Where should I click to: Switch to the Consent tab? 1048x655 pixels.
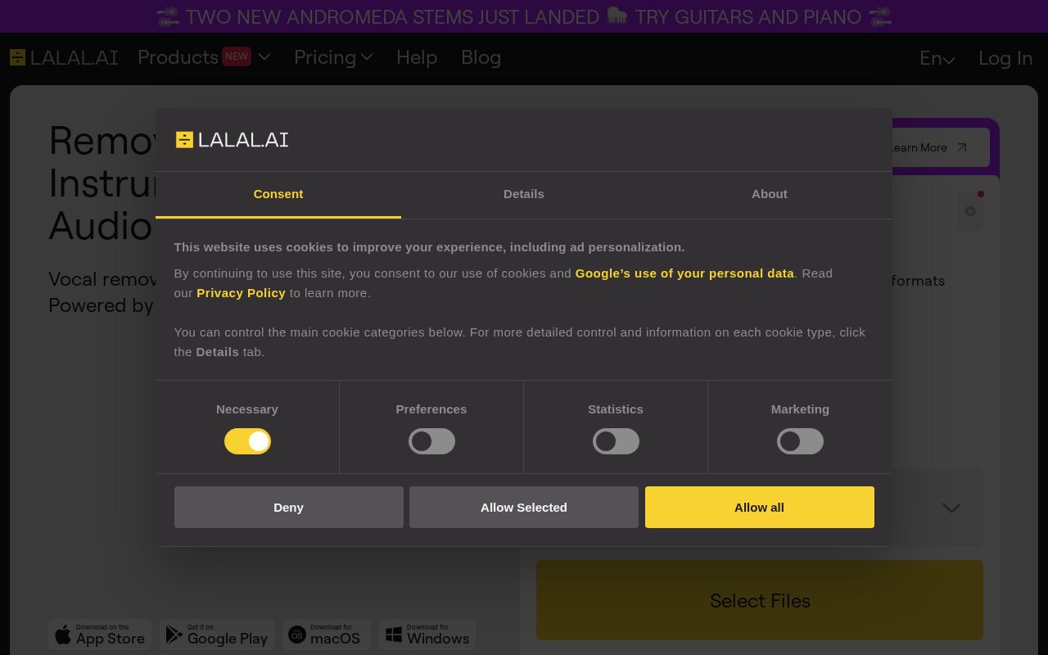coord(278,194)
